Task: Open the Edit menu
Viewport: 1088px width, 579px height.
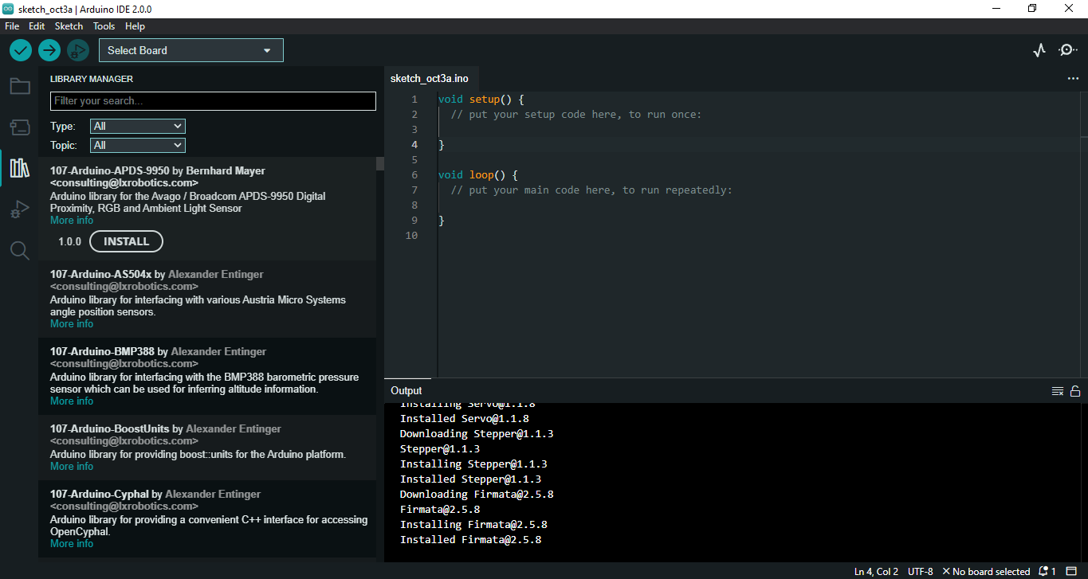Action: [x=37, y=26]
